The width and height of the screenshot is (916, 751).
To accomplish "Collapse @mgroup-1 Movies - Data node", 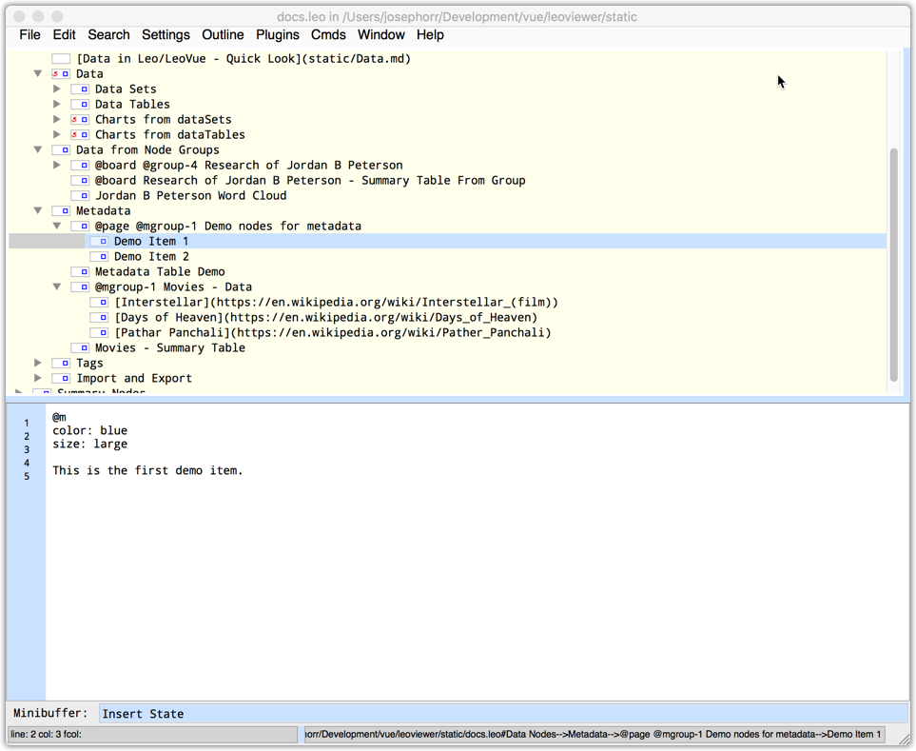I will click(x=57, y=287).
